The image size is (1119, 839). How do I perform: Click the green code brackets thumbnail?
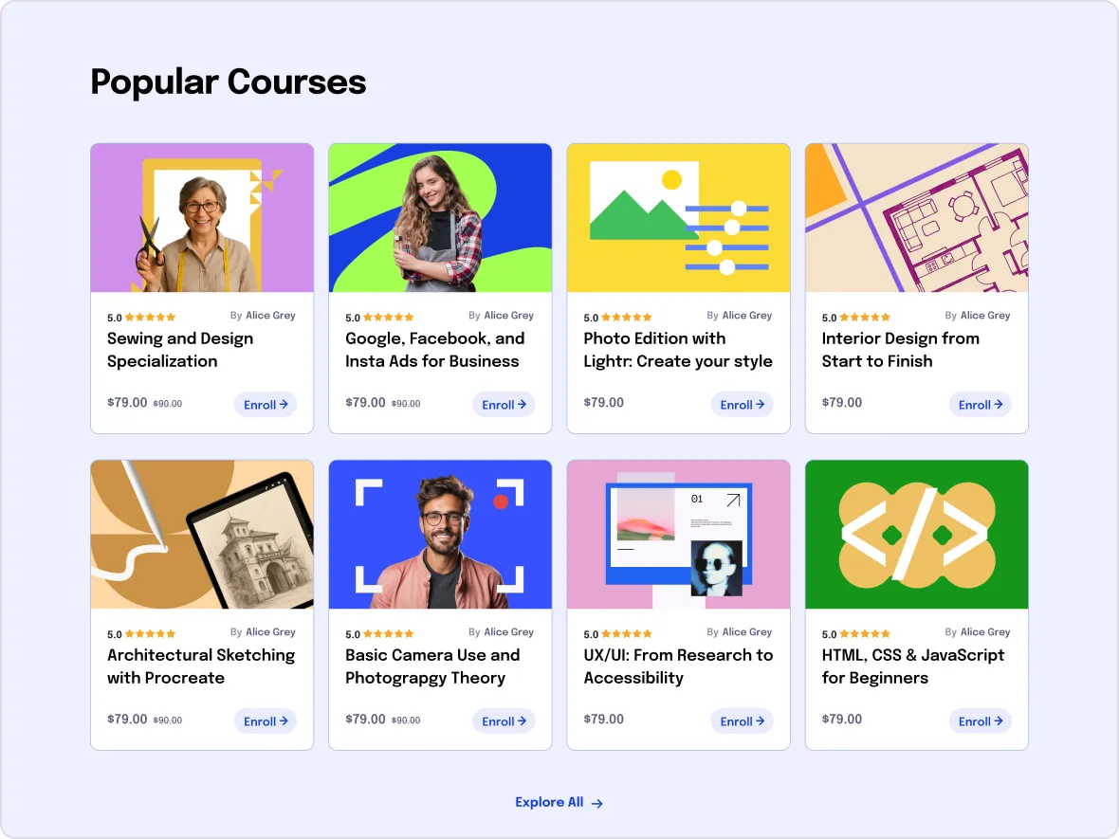(917, 535)
